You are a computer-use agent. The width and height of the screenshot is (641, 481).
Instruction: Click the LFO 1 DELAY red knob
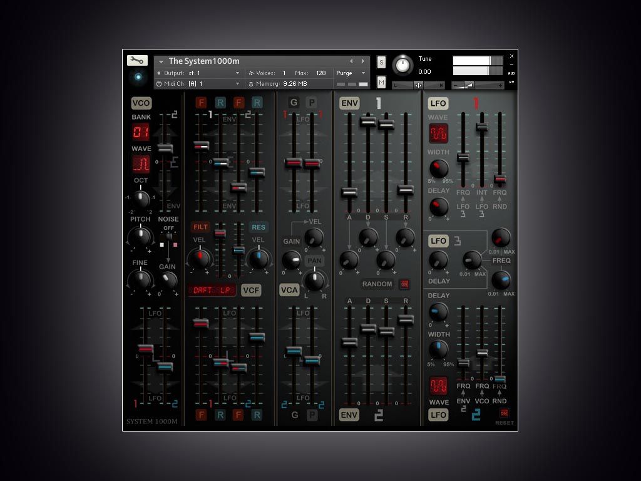coord(439,207)
